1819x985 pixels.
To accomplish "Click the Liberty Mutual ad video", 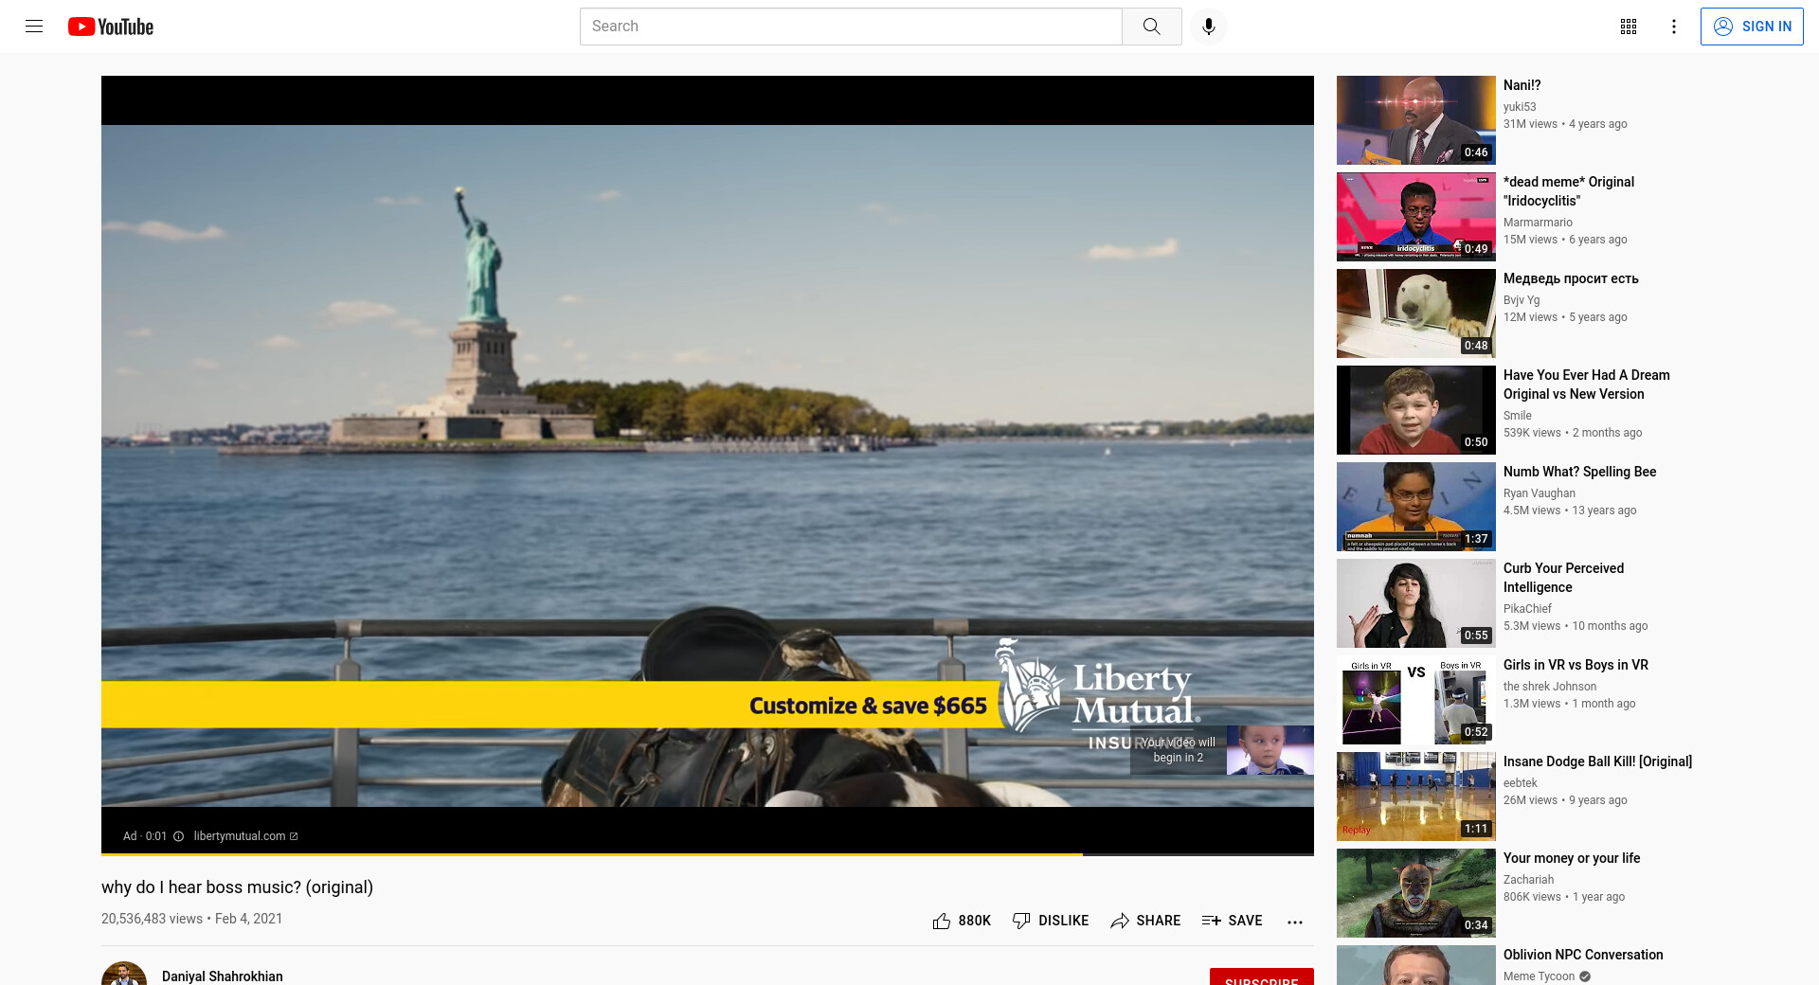I will click(708, 466).
